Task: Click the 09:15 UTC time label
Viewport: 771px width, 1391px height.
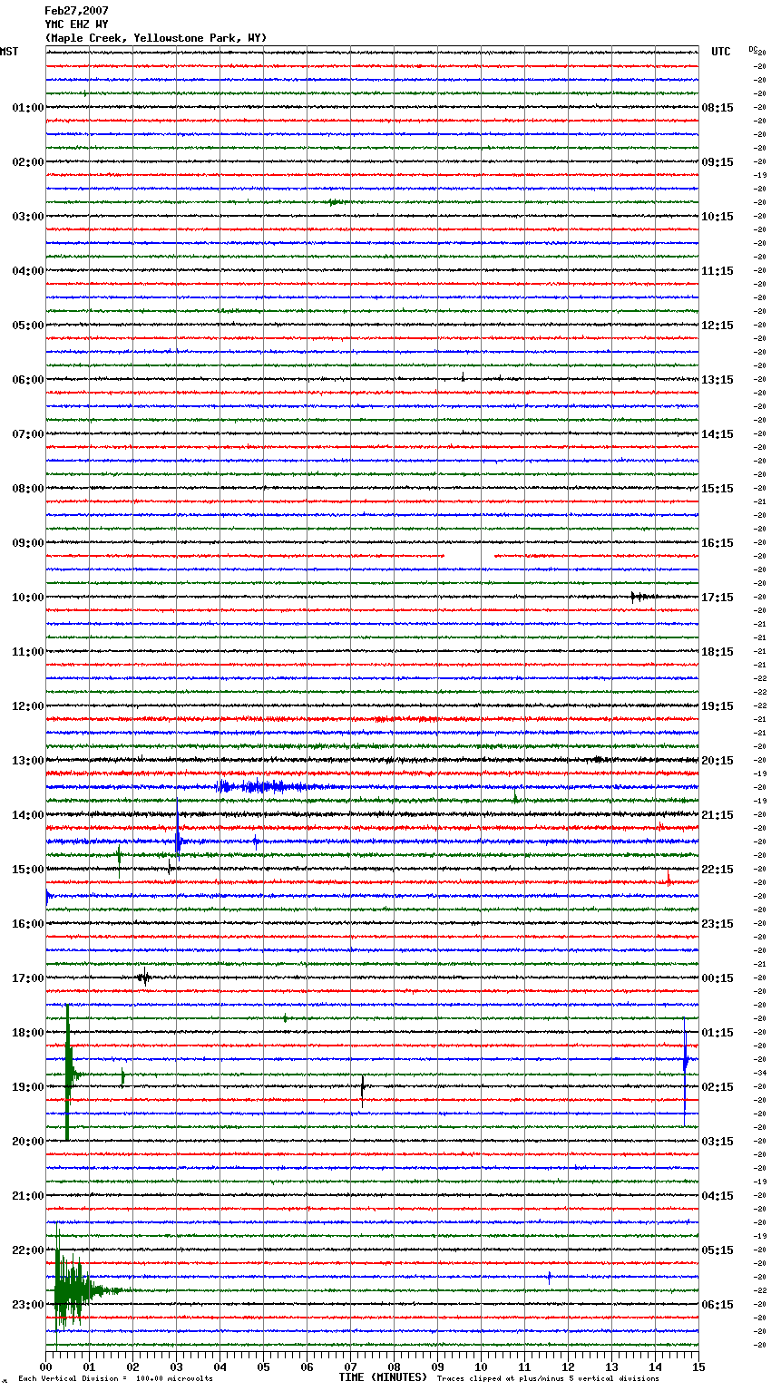Action: point(717,162)
